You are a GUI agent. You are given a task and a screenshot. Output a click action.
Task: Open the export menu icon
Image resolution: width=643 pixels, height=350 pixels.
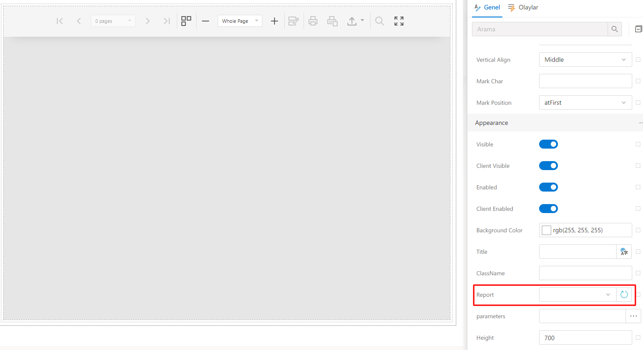[x=356, y=21]
